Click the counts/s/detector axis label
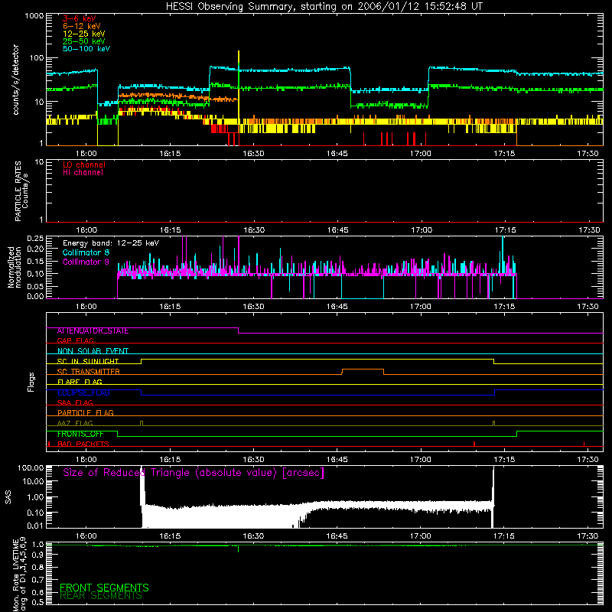The image size is (612, 612). 16,80
